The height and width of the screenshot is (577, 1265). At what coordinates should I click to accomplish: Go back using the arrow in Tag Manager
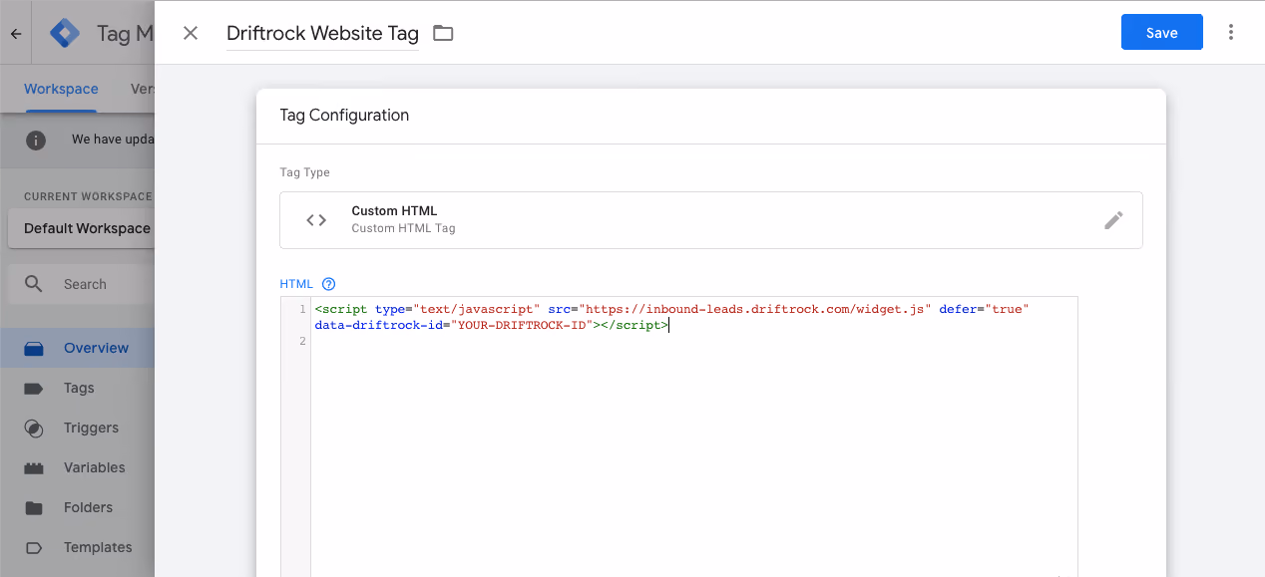[16, 33]
